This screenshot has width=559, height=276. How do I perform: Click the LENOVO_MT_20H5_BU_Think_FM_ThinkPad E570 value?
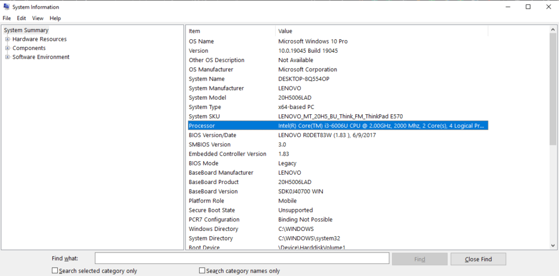click(341, 116)
